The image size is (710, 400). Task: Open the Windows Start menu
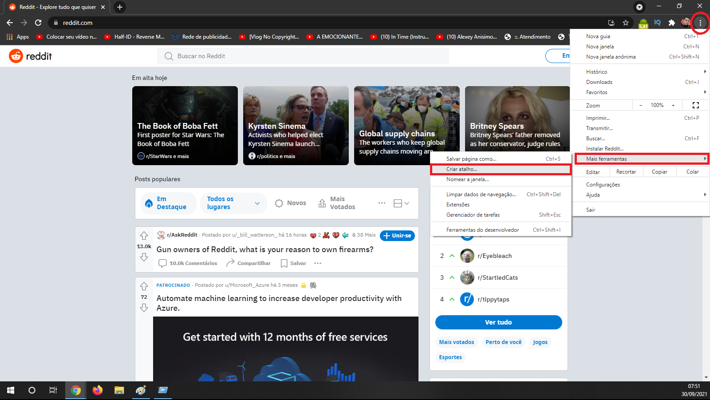(x=11, y=390)
